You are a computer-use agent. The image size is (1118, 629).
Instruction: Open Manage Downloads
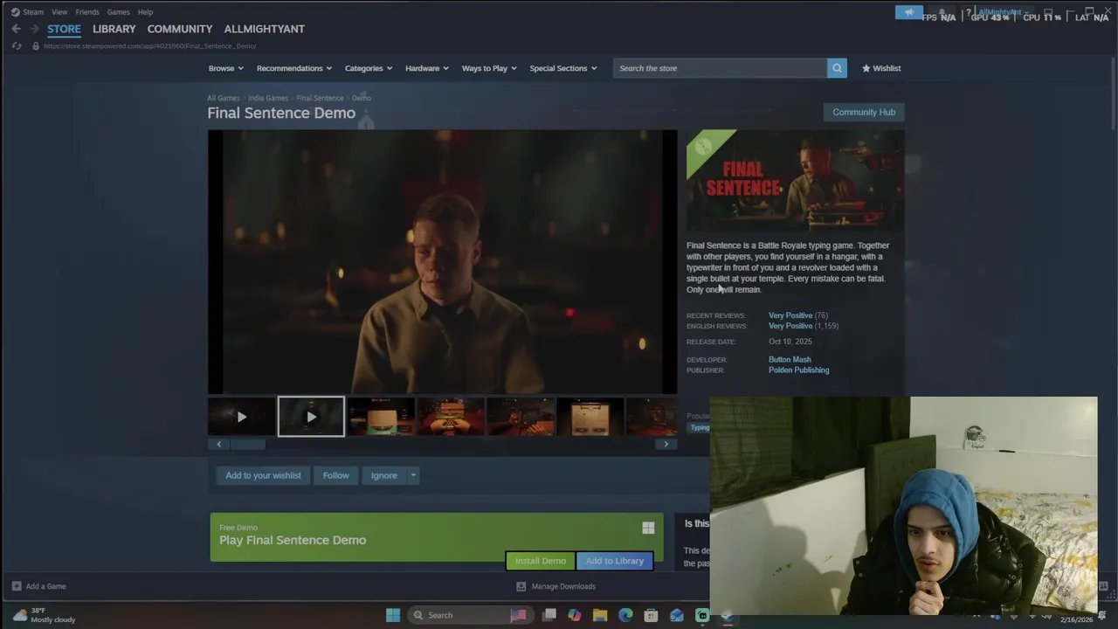pos(556,586)
